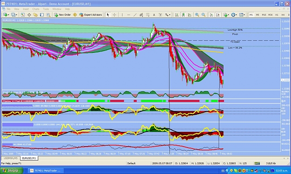
Task: Select the Cursor arrow tool
Action: click(108, 15)
